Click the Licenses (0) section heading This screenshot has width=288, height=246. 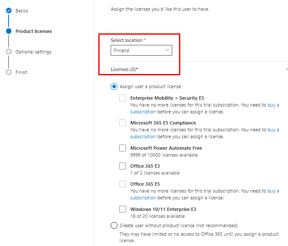click(x=124, y=69)
